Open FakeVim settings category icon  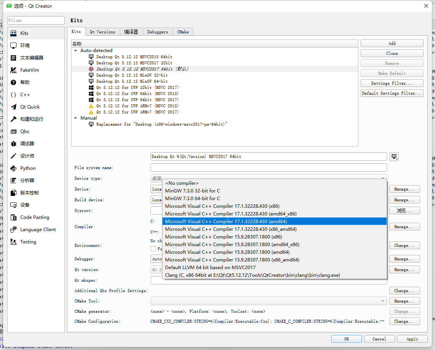click(x=13, y=70)
